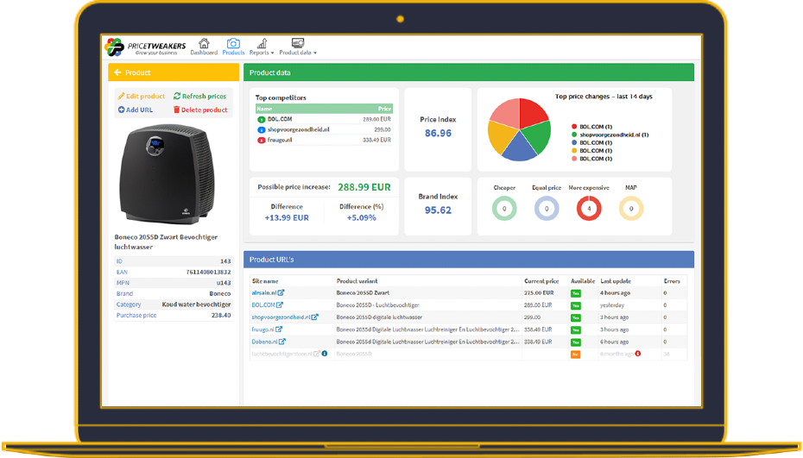Open the Reports chart icon
Image resolution: width=803 pixels, height=458 pixels.
coord(262,43)
